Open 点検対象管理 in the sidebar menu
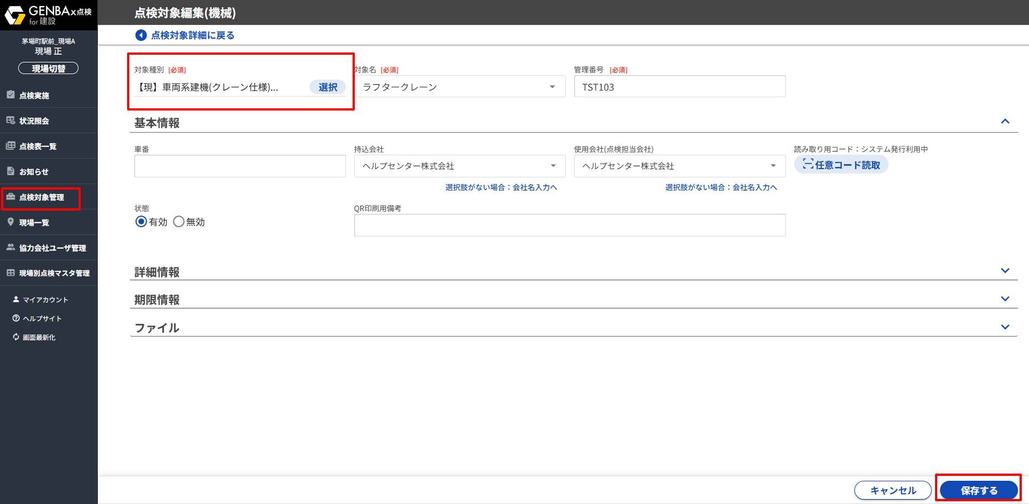This screenshot has height=504, width=1029. 41,197
